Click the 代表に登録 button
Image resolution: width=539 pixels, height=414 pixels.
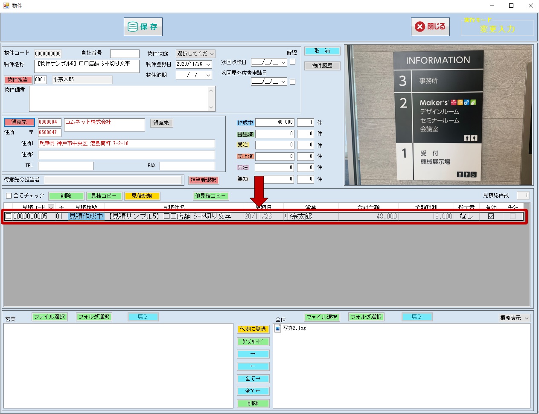click(253, 329)
